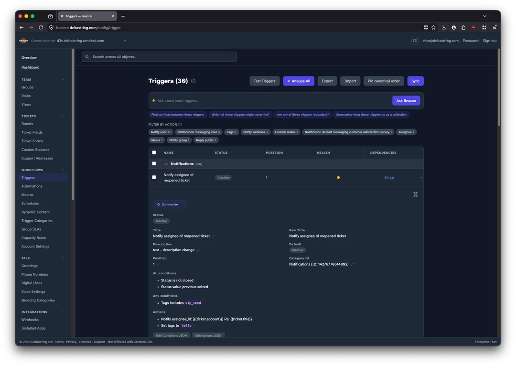Click the Sign out link
Image resolution: width=516 pixels, height=366 pixels.
pyautogui.click(x=489, y=41)
